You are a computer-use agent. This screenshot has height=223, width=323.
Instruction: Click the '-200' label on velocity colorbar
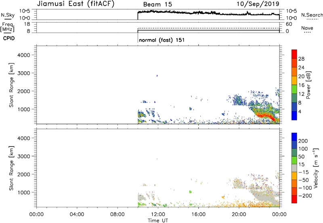(x=305, y=196)
